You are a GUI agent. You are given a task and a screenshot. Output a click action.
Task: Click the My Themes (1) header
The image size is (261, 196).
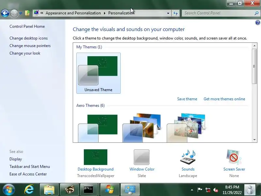[89, 47]
